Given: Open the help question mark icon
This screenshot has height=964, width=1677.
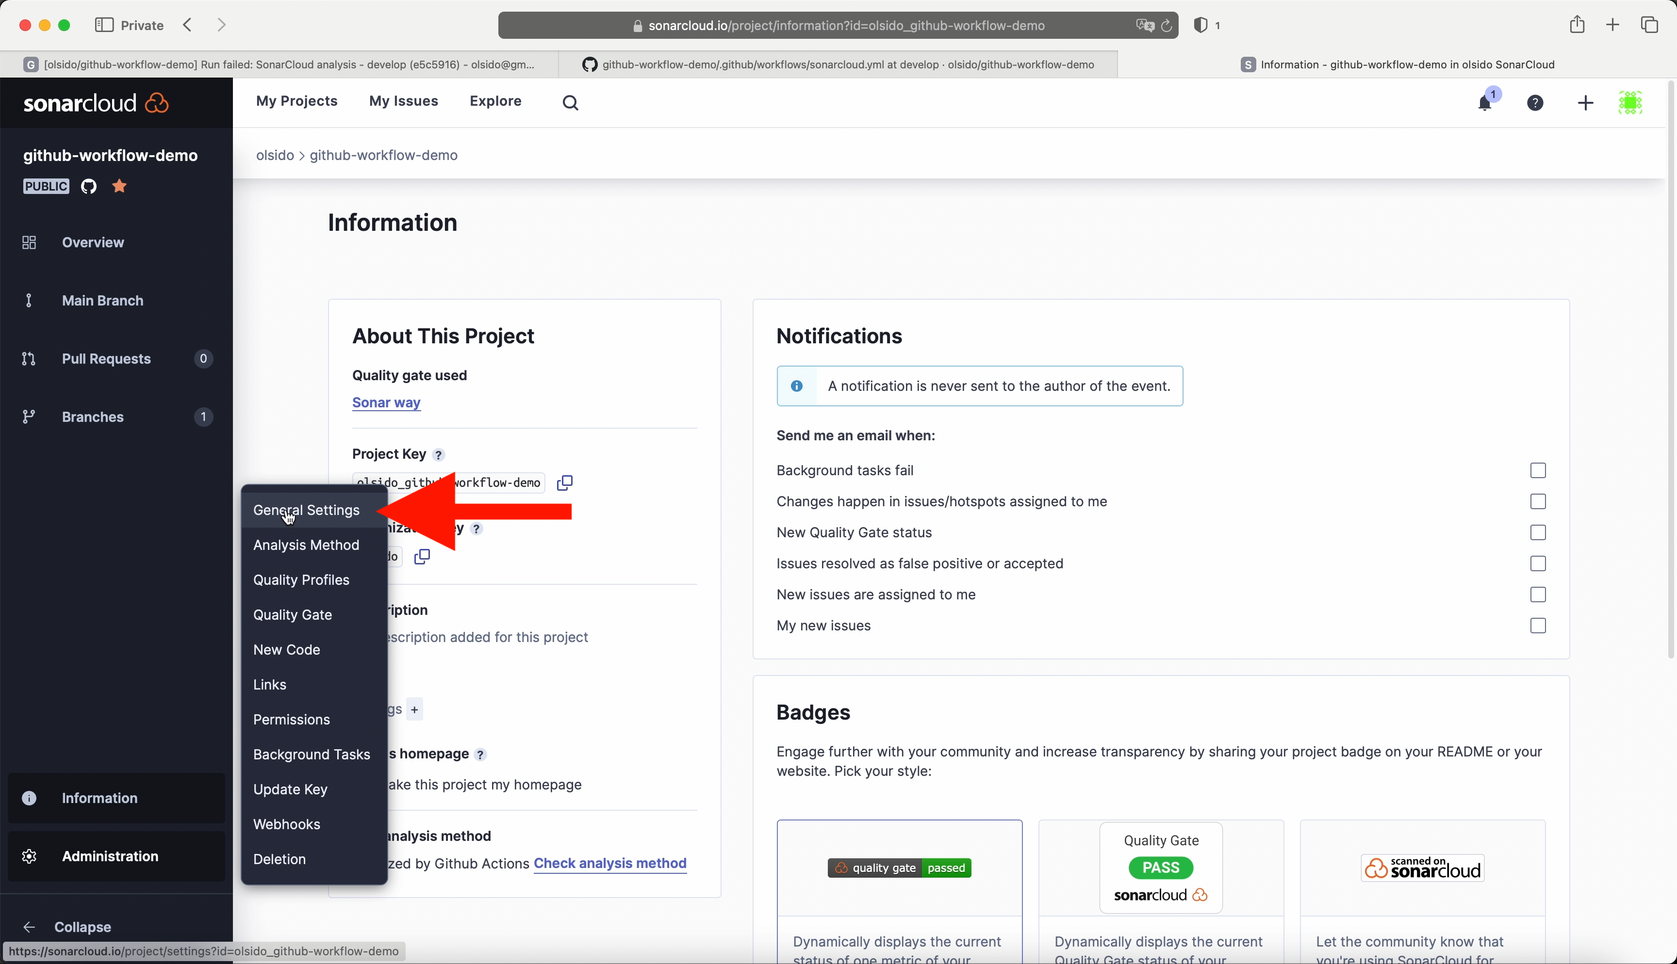Looking at the screenshot, I should (1535, 103).
